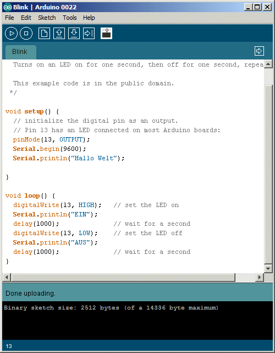Create a new sketch with the New icon
275x353 pixels.
pyautogui.click(x=44, y=34)
